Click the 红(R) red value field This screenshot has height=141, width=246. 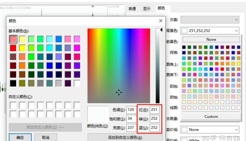[154, 110]
